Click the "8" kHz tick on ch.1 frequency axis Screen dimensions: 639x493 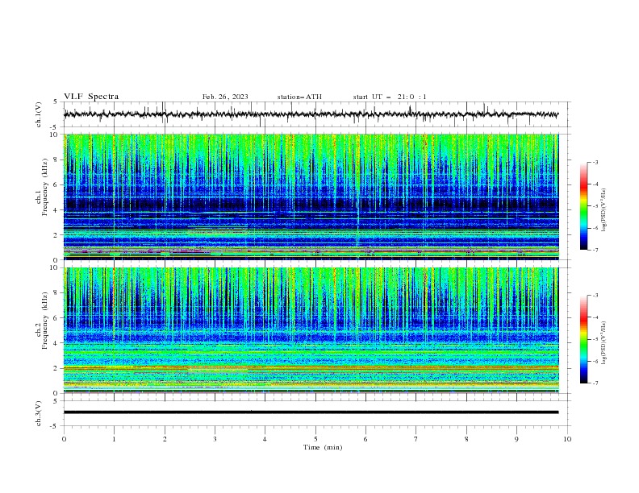pos(56,159)
